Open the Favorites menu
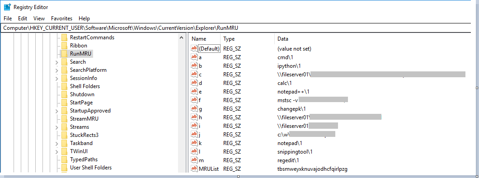 [62, 19]
